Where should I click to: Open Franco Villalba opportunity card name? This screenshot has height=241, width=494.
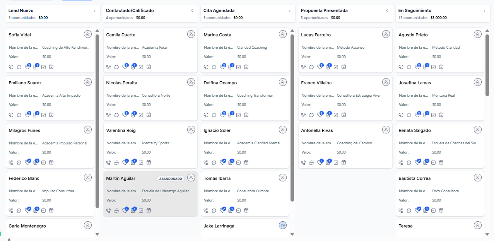(x=316, y=83)
